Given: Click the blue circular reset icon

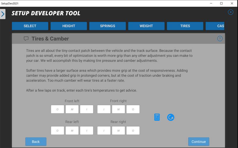Looking at the screenshot, I should click(x=170, y=117).
